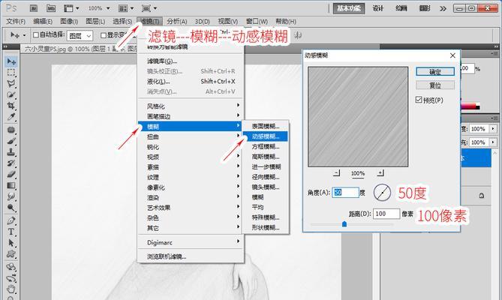The image size is (502, 300).
Task: Select the Eyedropper tool
Action: coord(11,117)
